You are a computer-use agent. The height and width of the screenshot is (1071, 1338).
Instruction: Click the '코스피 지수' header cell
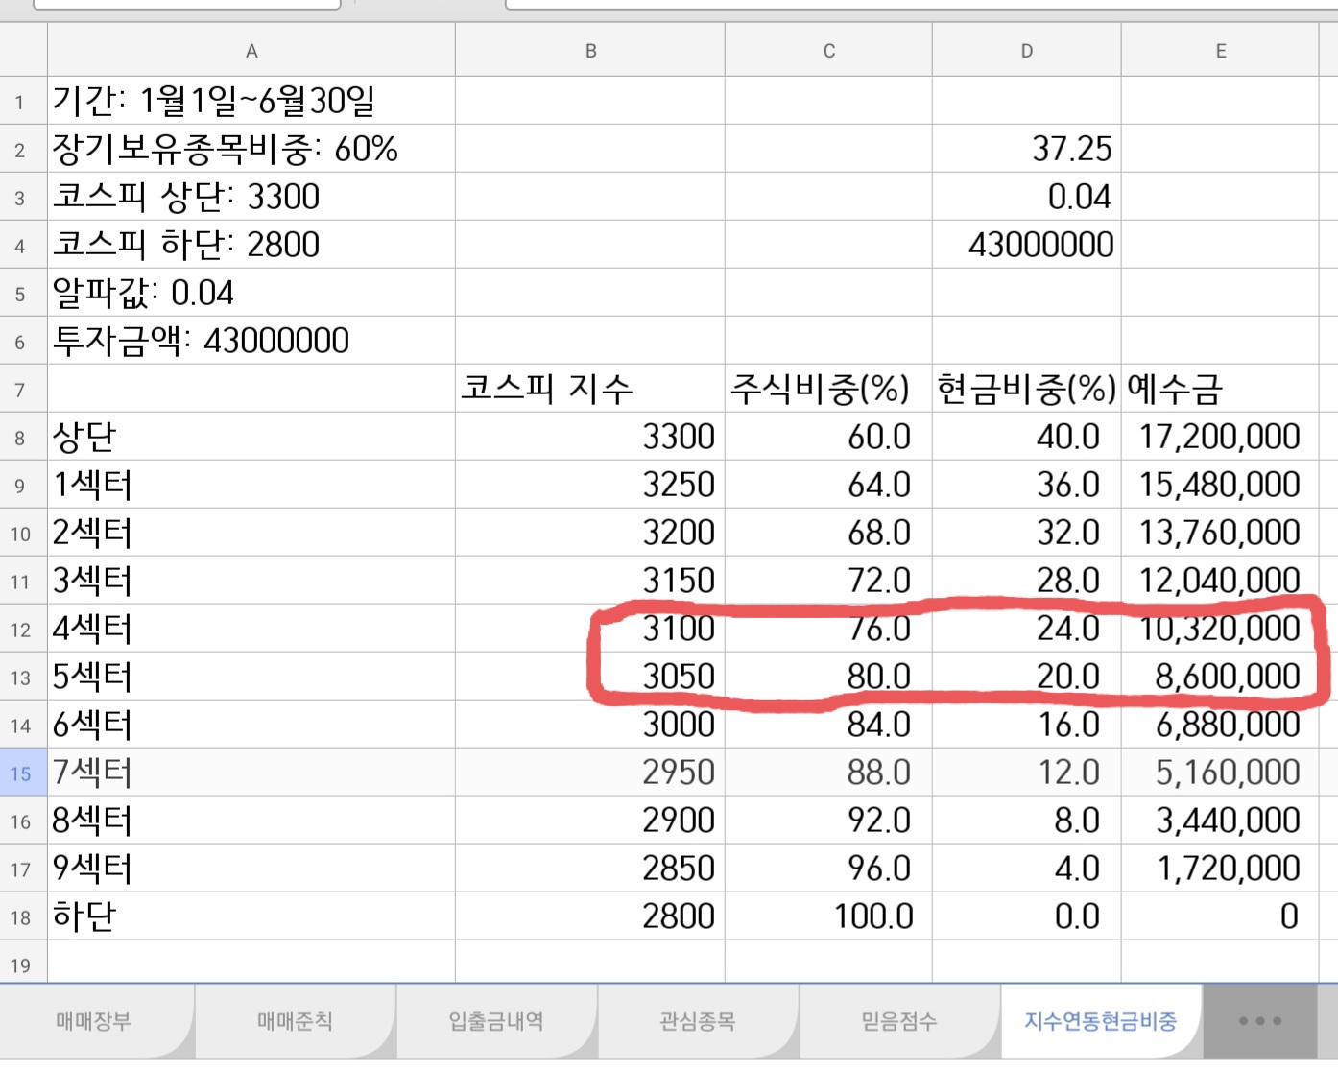pyautogui.click(x=590, y=389)
